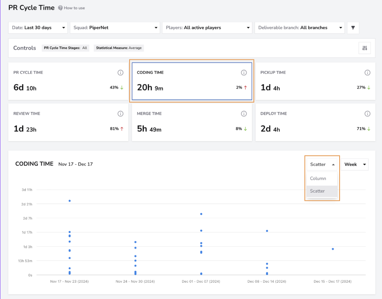Click the filter funnel icon
382x299 pixels.
point(353,28)
